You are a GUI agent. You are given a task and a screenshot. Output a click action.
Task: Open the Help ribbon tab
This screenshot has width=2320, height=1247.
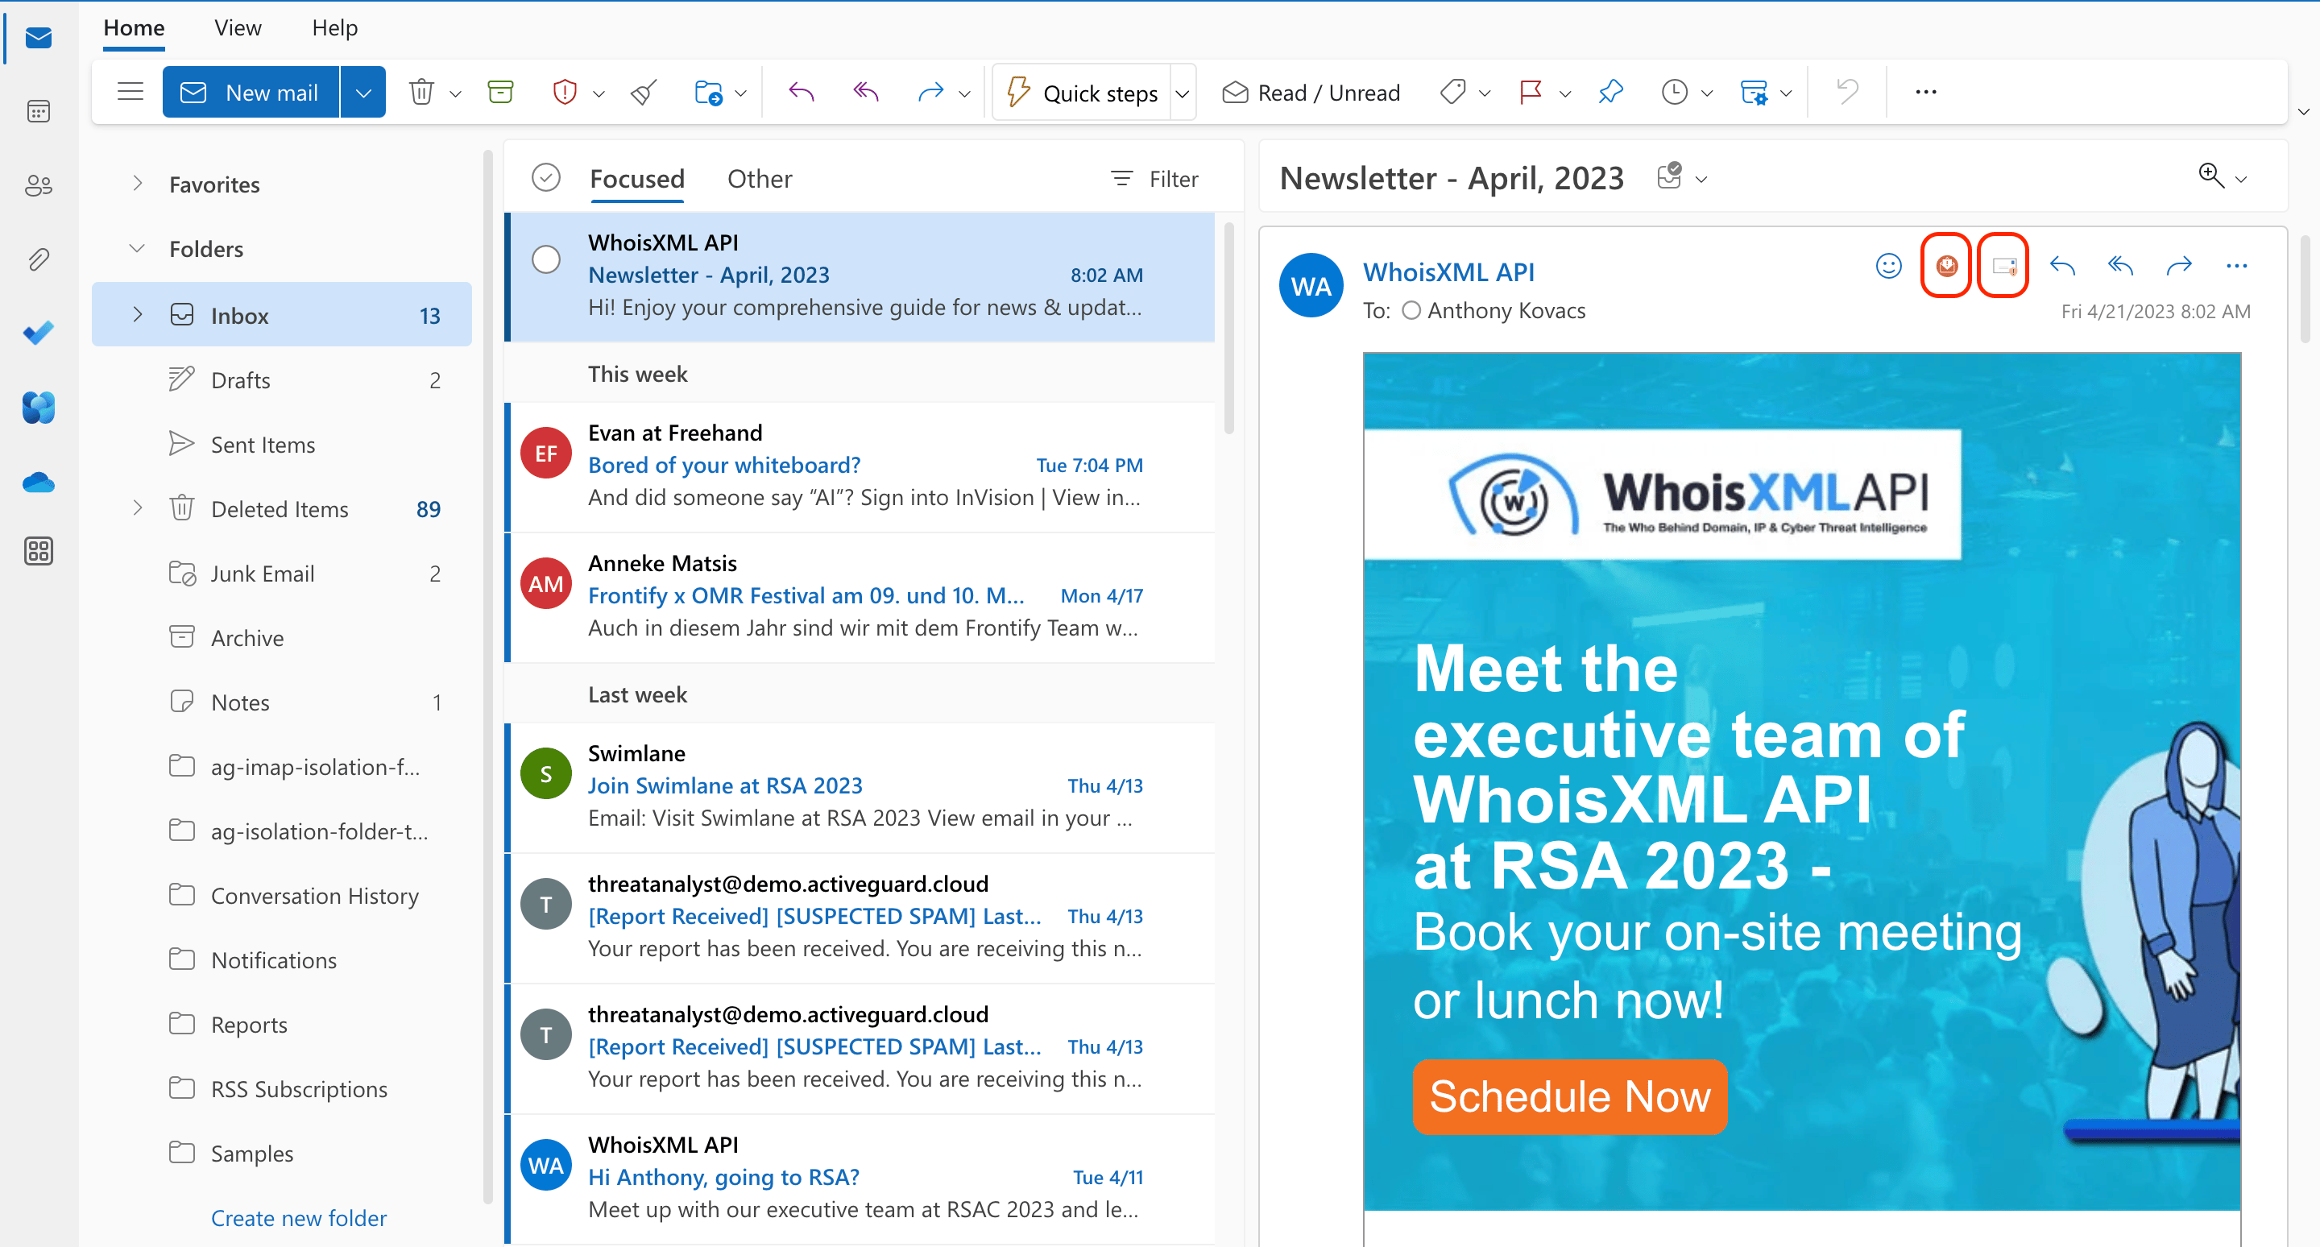tap(335, 28)
